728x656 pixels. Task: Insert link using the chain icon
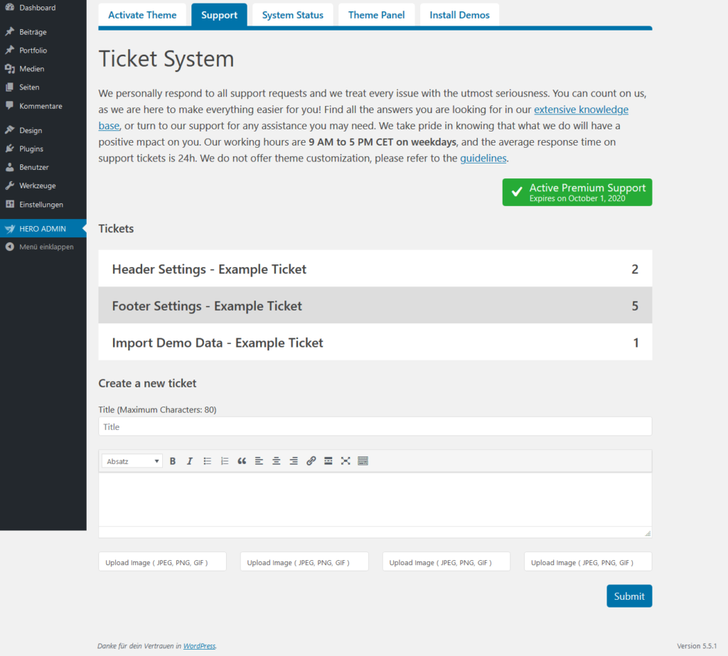click(311, 461)
